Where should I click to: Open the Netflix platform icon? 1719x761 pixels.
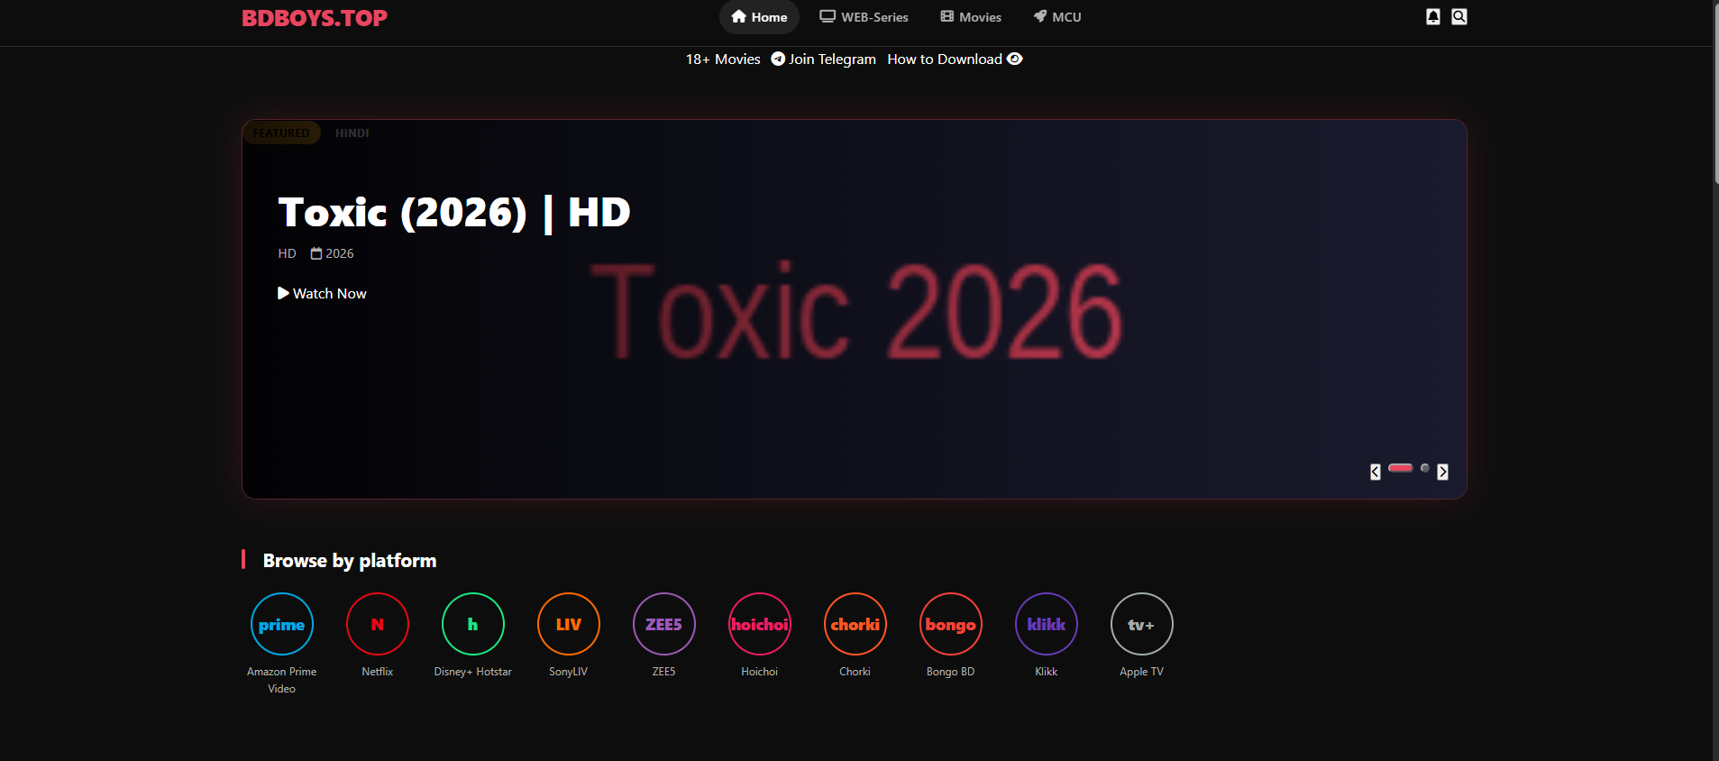pyautogui.click(x=378, y=624)
